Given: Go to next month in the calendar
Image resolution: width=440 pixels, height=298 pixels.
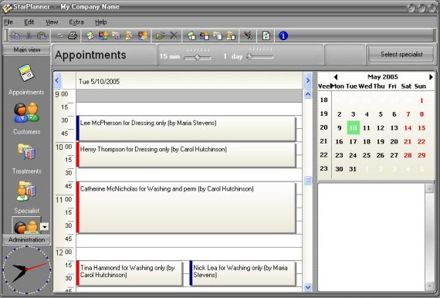Looking at the screenshot, I should click(x=431, y=77).
